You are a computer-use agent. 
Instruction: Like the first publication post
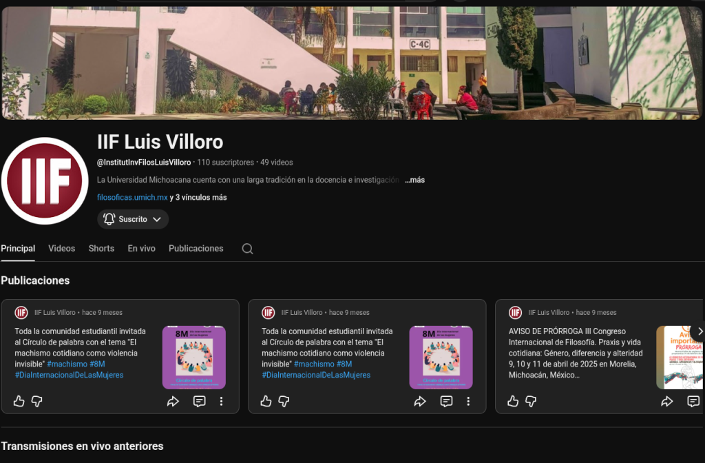point(19,401)
